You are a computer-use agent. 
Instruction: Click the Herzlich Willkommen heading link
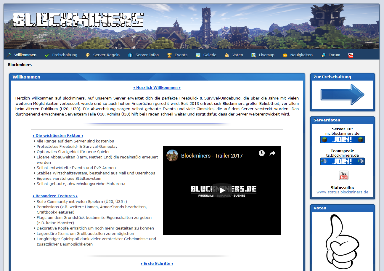[157, 88]
